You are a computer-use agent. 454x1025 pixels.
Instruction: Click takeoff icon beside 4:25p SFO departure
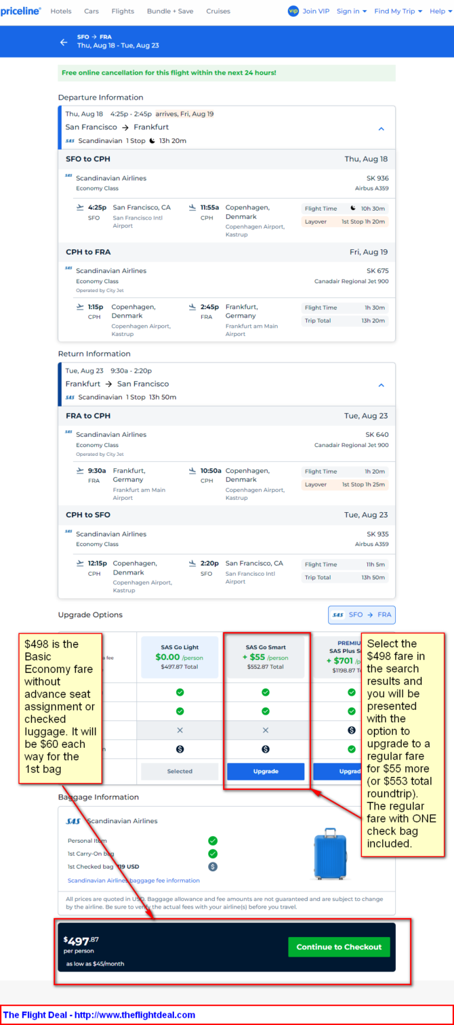(x=80, y=207)
